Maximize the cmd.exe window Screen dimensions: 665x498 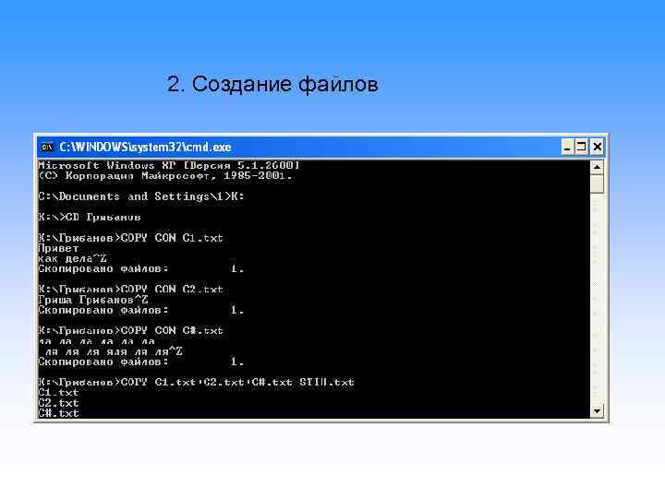coord(582,147)
